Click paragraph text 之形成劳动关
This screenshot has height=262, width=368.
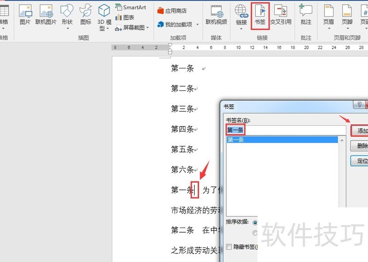pyautogui.click(x=195, y=251)
